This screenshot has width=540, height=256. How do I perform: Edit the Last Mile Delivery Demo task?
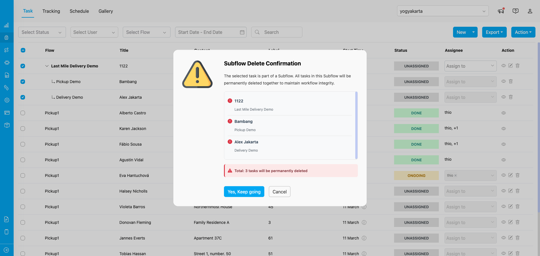(510, 66)
